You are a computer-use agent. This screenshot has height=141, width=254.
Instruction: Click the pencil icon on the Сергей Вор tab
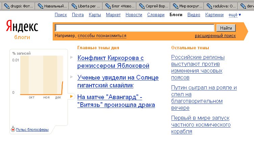pyautogui.click(x=142, y=6)
